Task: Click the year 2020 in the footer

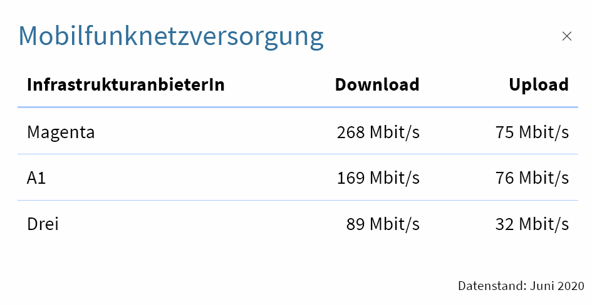Action: pyautogui.click(x=571, y=286)
